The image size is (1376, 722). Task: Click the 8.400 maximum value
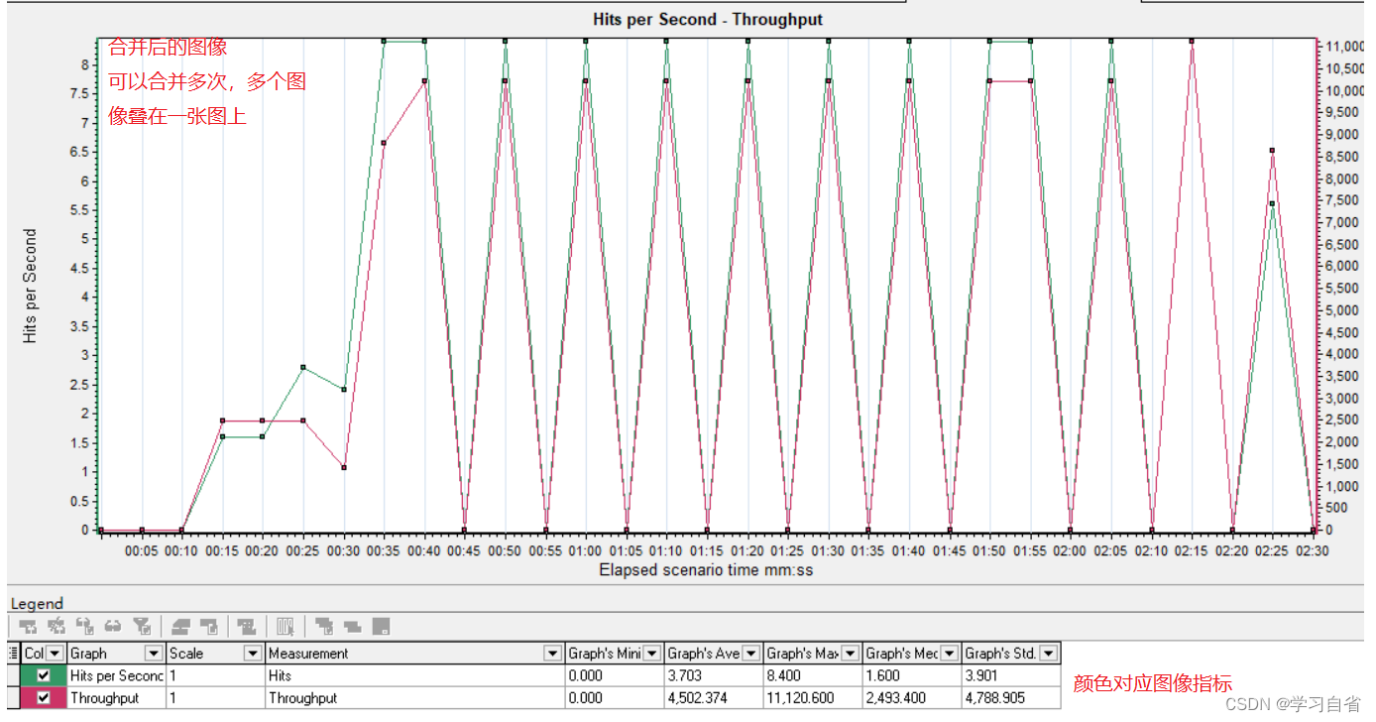tap(784, 675)
